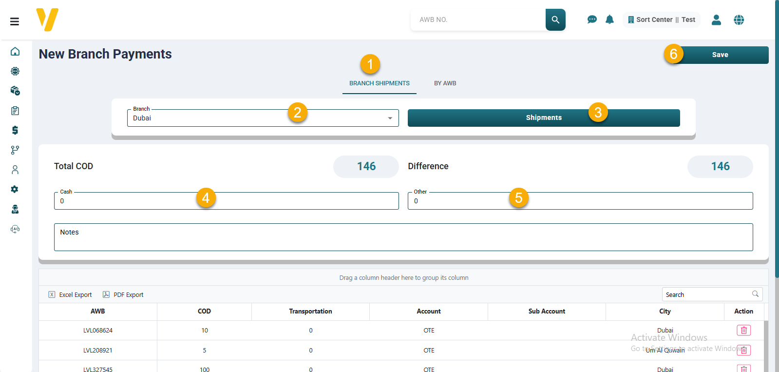The image size is (779, 372).
Task: Open the Sort Center branch selector
Action: [x=661, y=20]
